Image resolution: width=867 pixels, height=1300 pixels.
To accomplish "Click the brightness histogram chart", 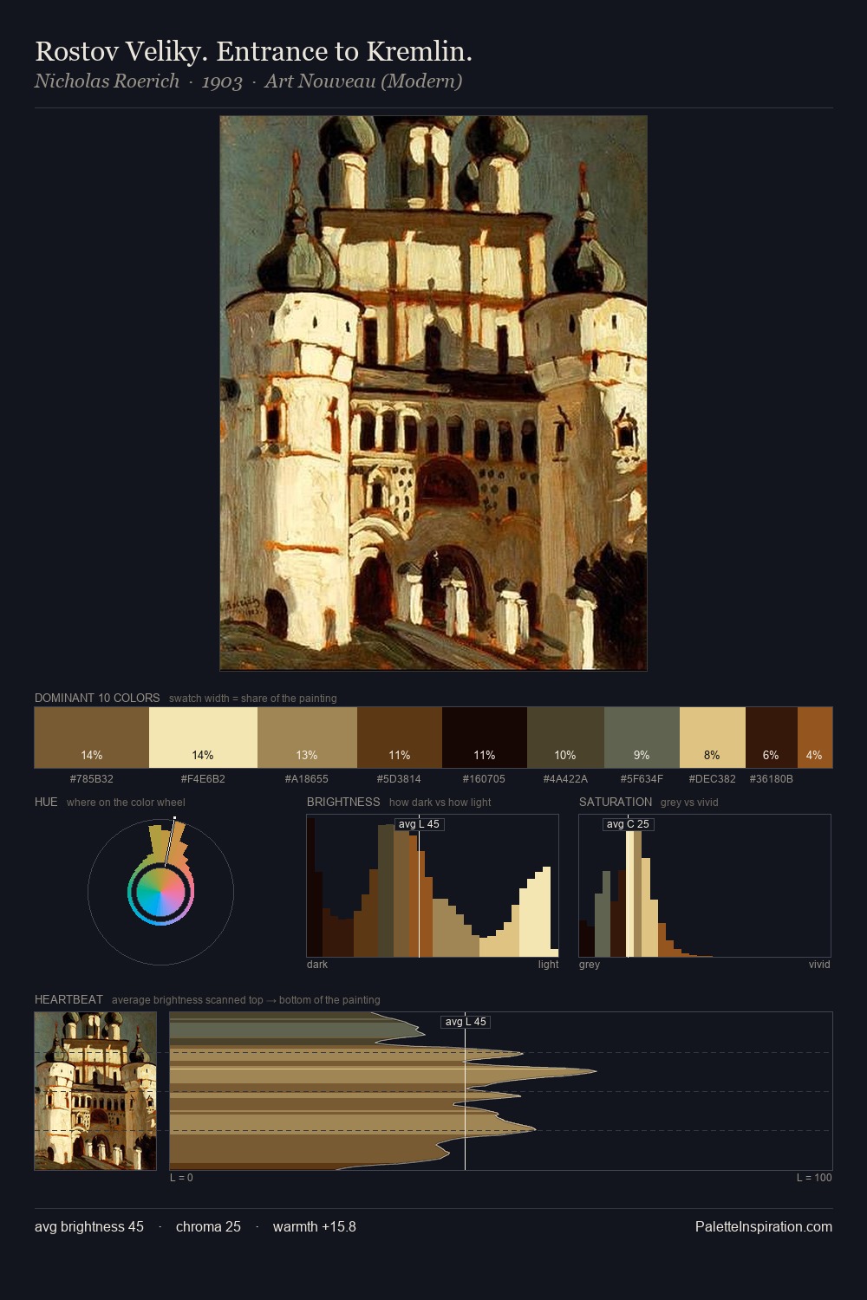I will (433, 886).
